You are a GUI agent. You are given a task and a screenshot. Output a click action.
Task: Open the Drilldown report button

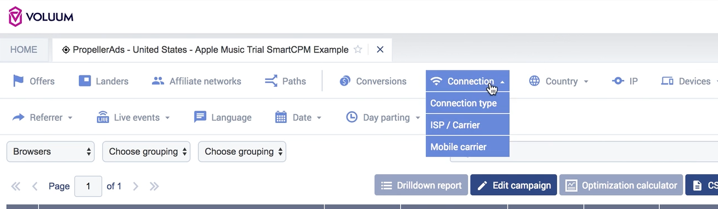(x=421, y=185)
